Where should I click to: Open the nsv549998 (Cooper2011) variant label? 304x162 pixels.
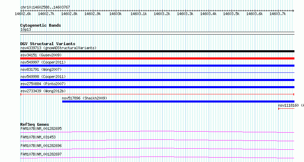[43, 77]
